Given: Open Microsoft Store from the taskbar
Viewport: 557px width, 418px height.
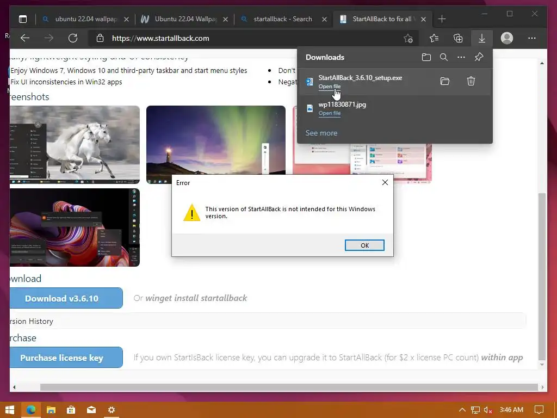Looking at the screenshot, I should (71, 410).
